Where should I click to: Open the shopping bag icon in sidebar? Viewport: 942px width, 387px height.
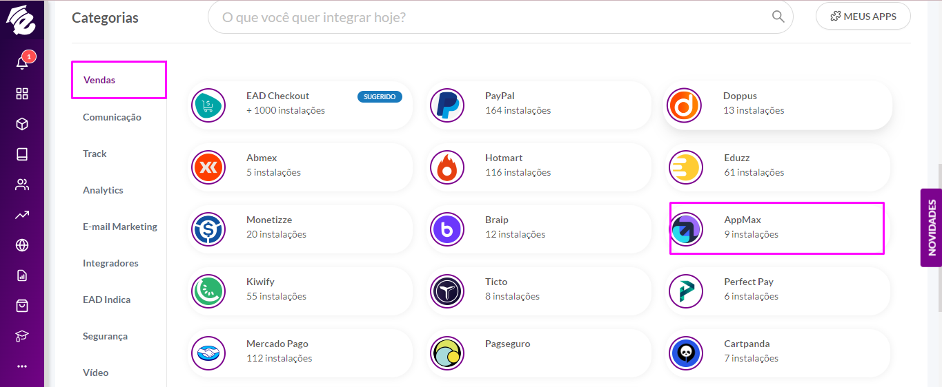[22, 306]
